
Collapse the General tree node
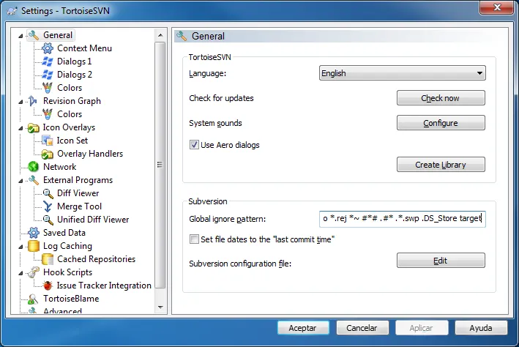20,35
